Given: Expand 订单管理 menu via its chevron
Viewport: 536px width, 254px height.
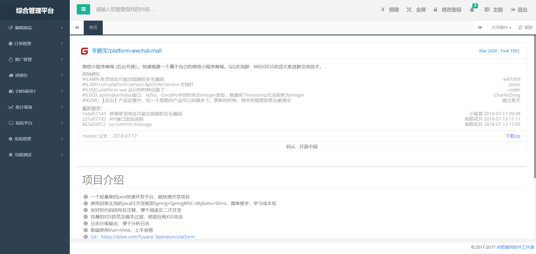Looking at the screenshot, I should point(62,43).
